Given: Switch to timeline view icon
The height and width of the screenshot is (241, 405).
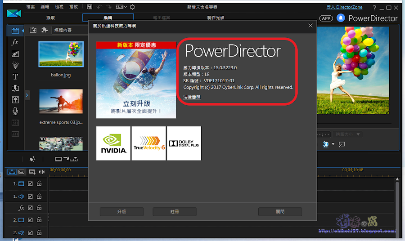Looking at the screenshot, I should 12,172.
